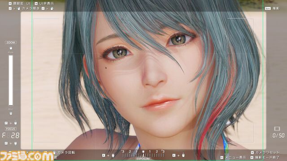Screen dimensions: 287x161
Task: Click the 0/50 photo counter
Action: (x=278, y=136)
